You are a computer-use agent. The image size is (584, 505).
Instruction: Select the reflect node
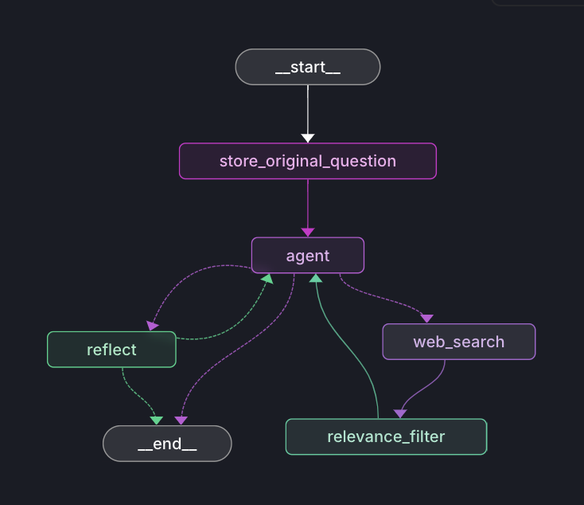pos(111,350)
